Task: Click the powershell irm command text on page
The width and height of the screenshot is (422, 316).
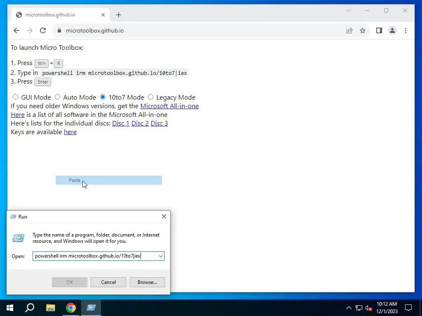Action: [115, 73]
